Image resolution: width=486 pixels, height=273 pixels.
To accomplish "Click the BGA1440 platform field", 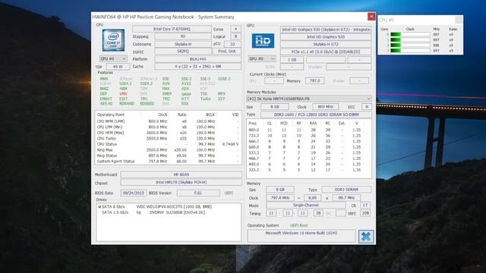I will click(197, 59).
